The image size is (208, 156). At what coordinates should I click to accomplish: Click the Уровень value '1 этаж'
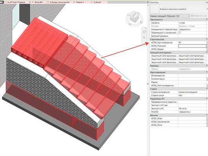click(192, 23)
